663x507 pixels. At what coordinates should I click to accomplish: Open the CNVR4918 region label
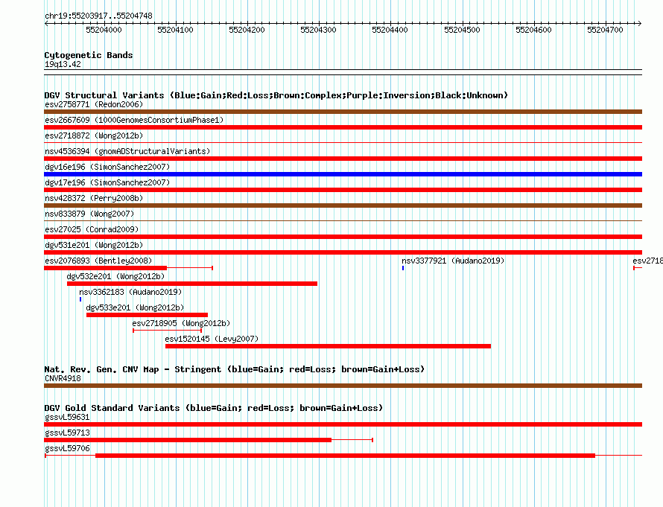point(63,378)
